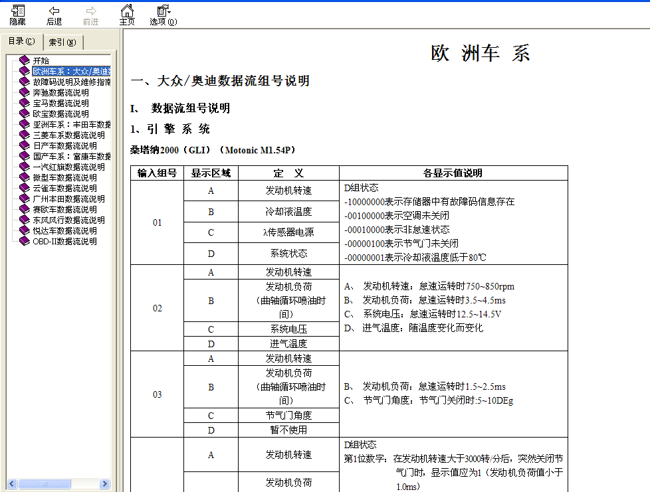Click the book icon beside 东风风行数据流说明

point(25,220)
